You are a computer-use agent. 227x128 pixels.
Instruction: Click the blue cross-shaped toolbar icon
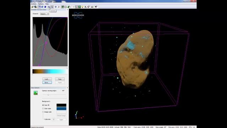click(56, 7)
